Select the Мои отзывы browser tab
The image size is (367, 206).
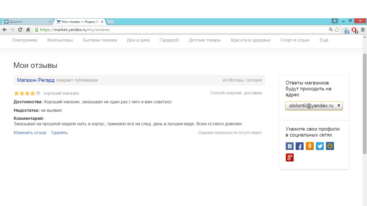[80, 22]
